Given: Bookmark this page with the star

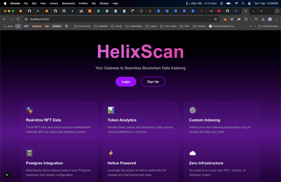Looking at the screenshot, I should point(216,19).
